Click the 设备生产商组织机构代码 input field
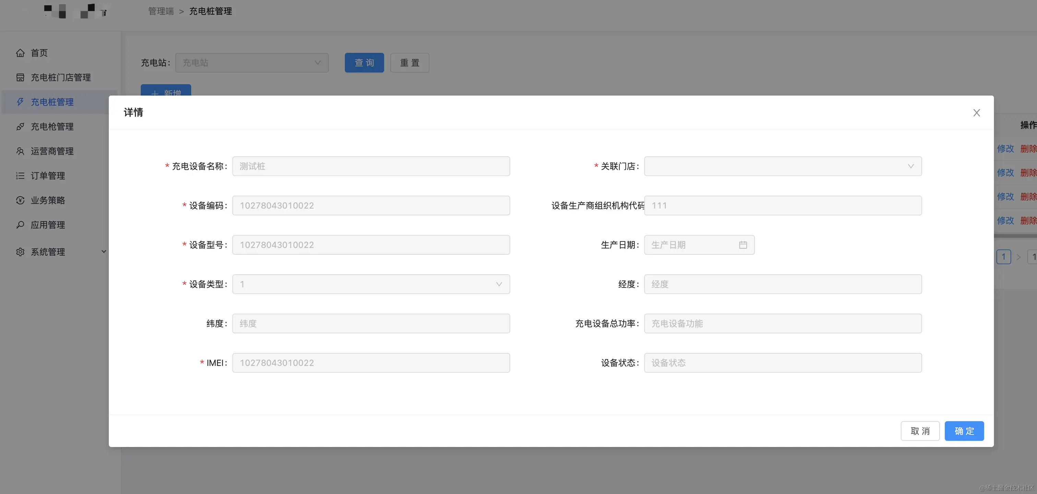This screenshot has height=494, width=1037. pos(782,206)
